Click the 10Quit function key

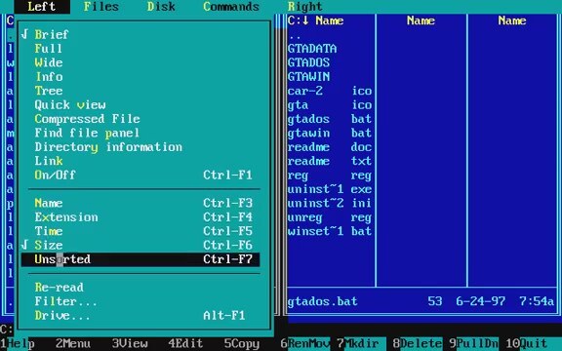point(527,343)
